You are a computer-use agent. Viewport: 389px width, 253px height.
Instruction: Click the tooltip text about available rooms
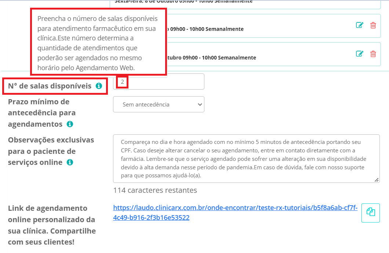[98, 43]
